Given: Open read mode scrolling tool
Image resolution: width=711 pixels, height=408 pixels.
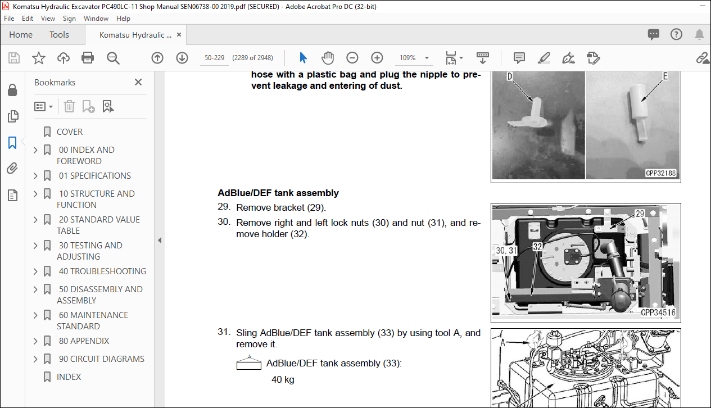Looking at the screenshot, I should (x=483, y=58).
